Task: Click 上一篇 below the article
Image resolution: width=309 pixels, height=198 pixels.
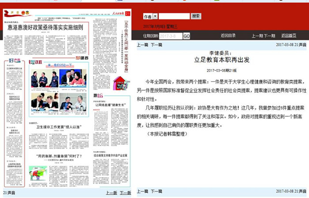Action: pyautogui.click(x=143, y=193)
